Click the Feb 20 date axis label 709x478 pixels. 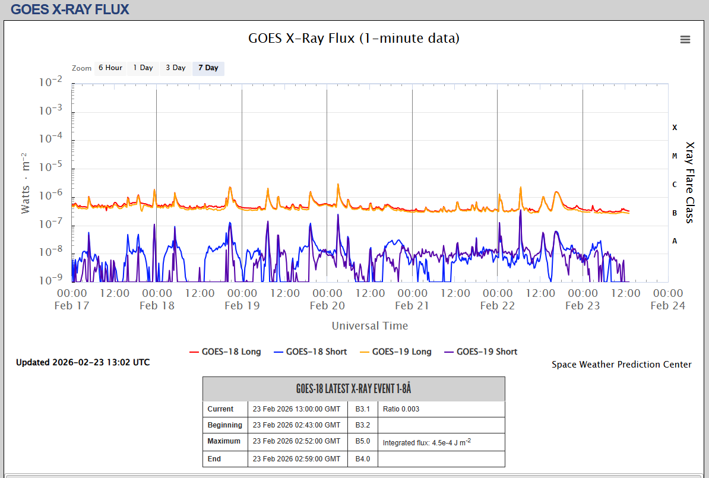tap(327, 306)
